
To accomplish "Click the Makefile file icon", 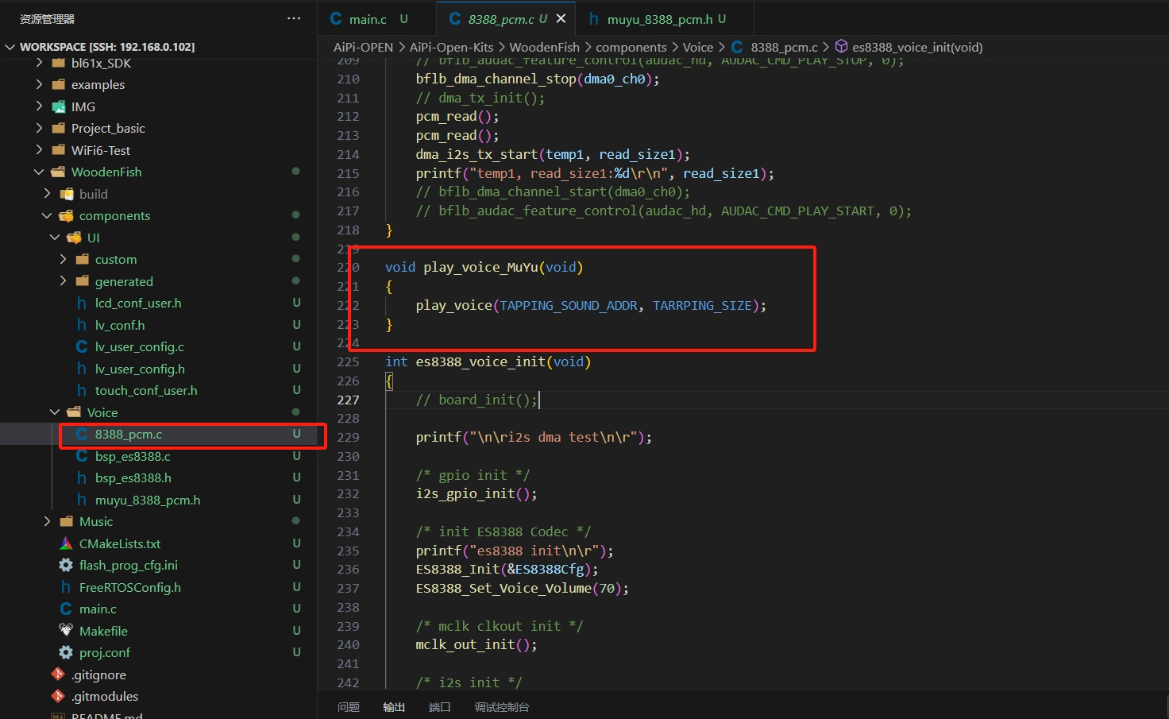I will tap(66, 630).
